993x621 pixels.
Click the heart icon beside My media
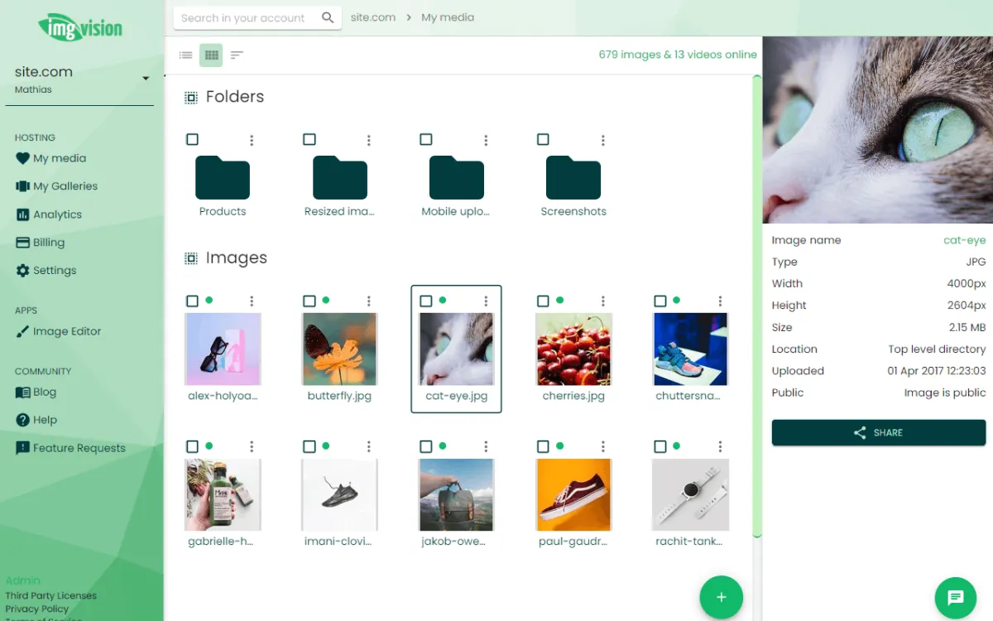[22, 158]
